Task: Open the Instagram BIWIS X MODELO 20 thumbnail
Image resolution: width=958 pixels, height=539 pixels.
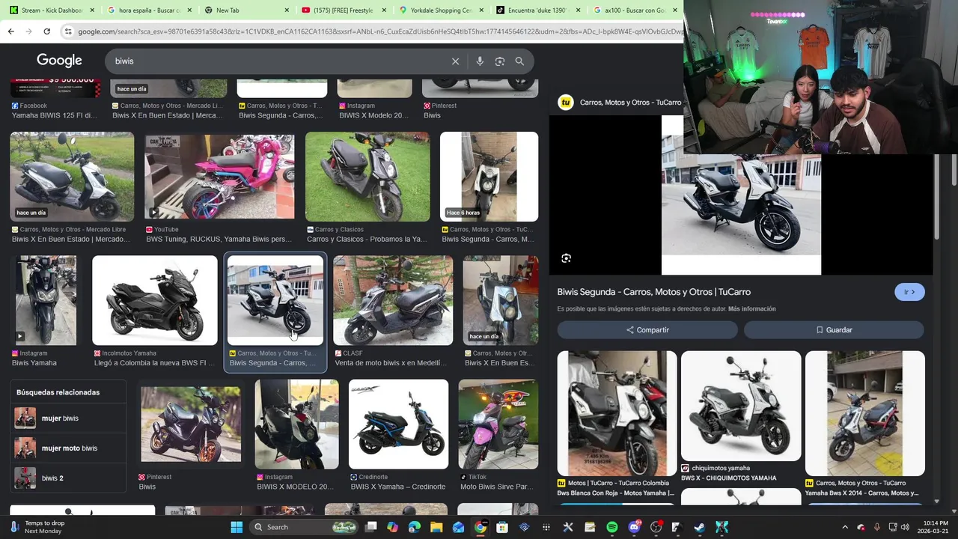Action: pos(297,424)
